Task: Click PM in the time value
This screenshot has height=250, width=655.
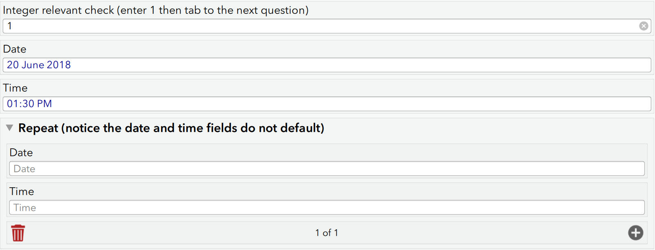Action: pyautogui.click(x=44, y=104)
